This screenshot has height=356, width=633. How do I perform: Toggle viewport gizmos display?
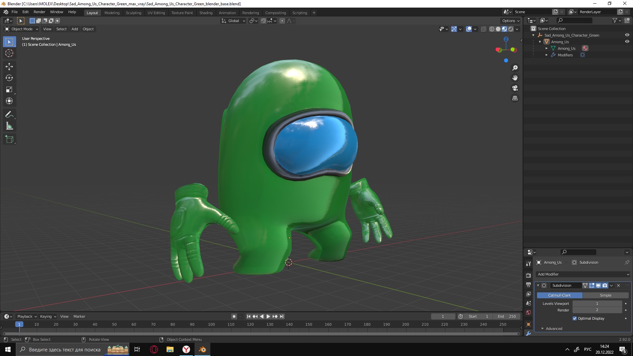click(x=454, y=29)
